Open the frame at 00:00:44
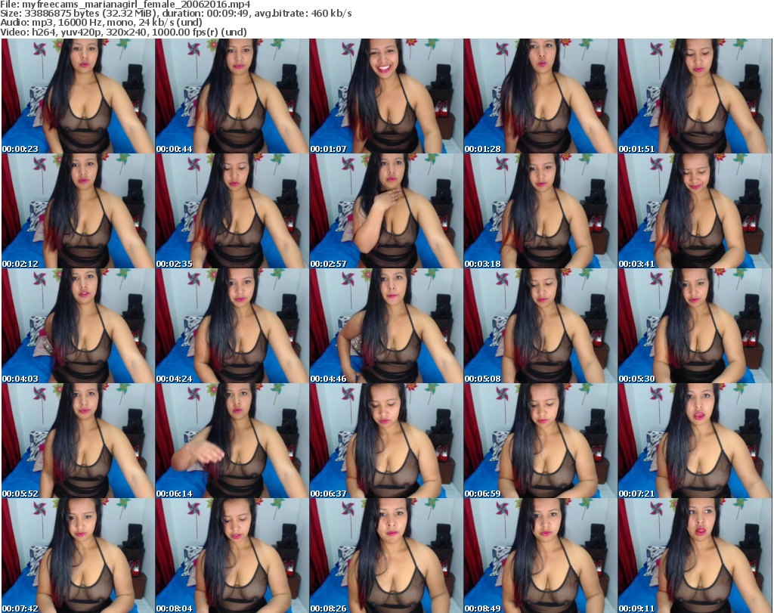The height and width of the screenshot is (613, 774). click(x=232, y=96)
